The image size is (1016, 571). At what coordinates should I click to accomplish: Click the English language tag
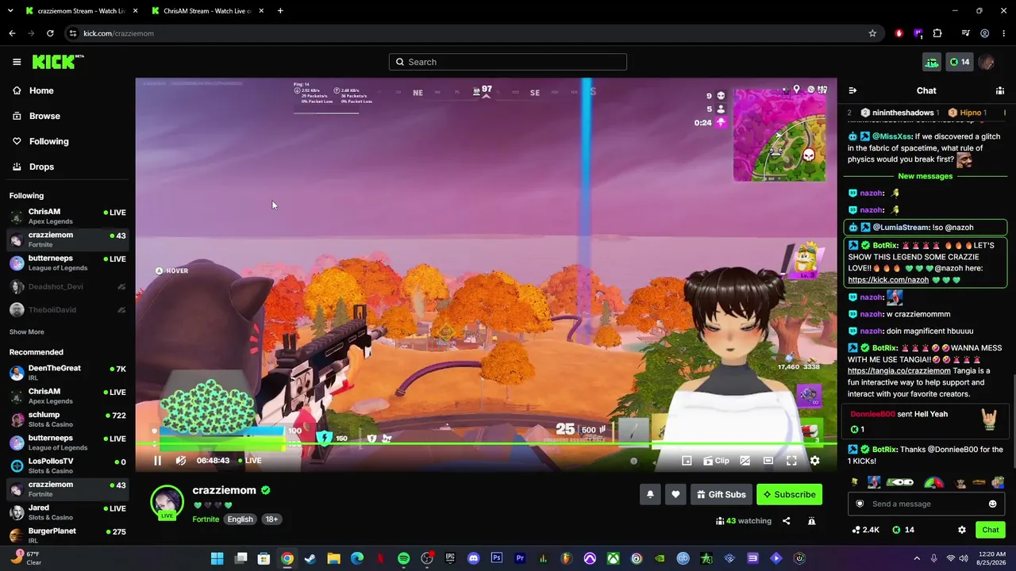point(240,519)
